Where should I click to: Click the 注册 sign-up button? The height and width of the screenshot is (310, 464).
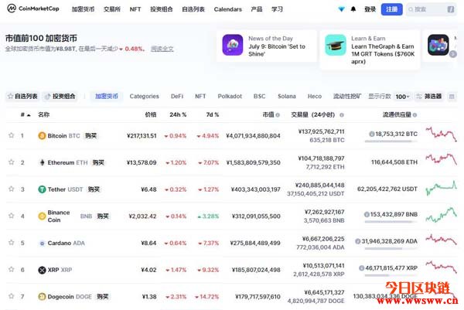coord(392,9)
